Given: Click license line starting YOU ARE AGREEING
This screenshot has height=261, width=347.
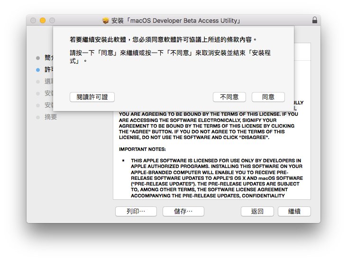Looking at the screenshot, I should tap(209, 114).
